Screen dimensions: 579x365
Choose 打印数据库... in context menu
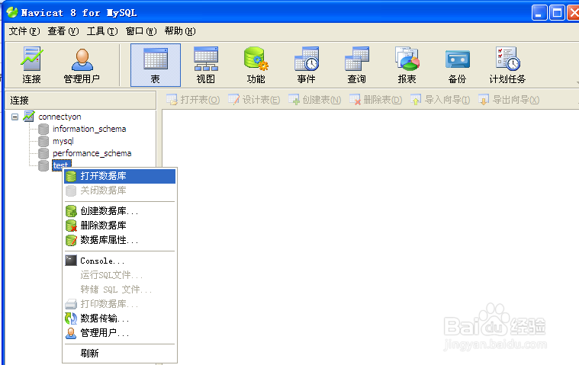pyautogui.click(x=120, y=304)
